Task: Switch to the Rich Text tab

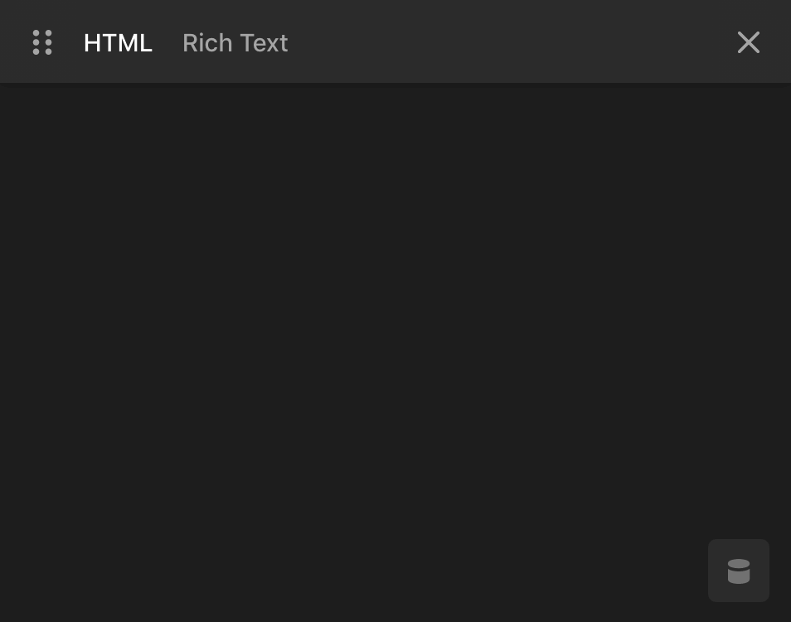Action: tap(235, 42)
